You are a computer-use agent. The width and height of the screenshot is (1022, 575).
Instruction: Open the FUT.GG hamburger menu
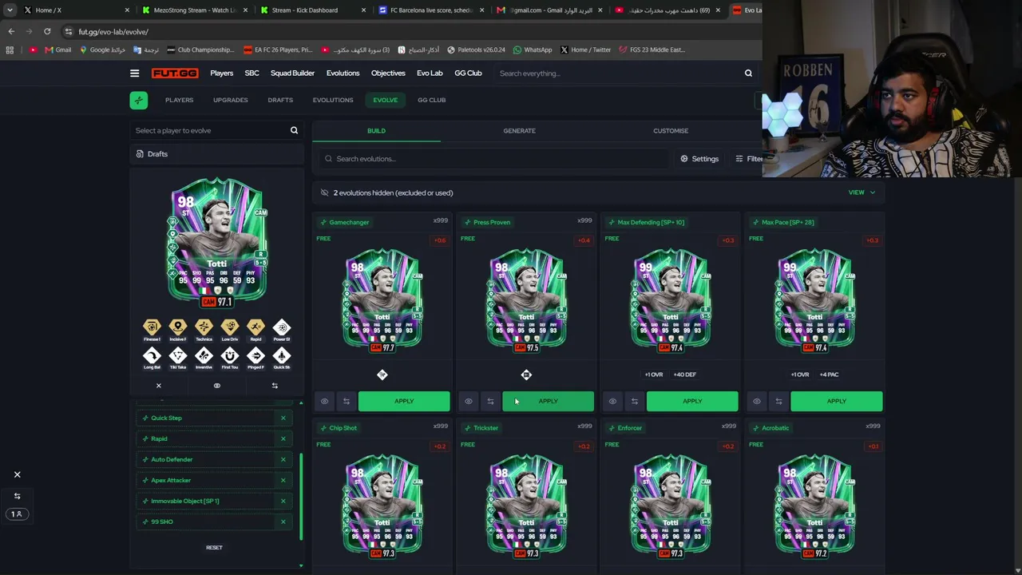(x=134, y=73)
